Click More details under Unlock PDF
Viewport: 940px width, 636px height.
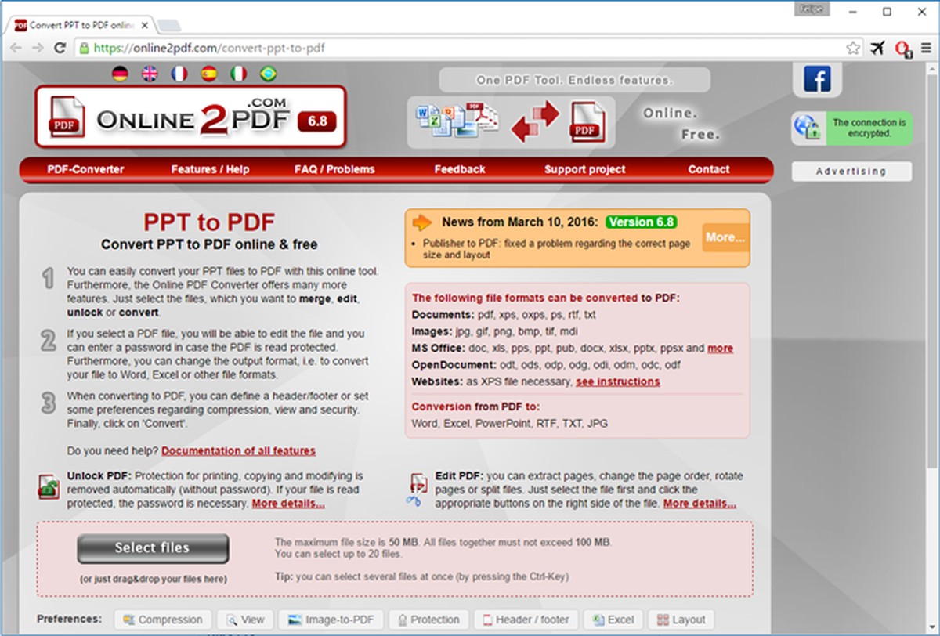(288, 504)
